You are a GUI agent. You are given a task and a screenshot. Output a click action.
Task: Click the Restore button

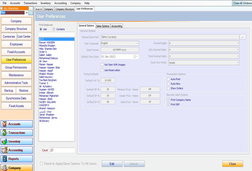(24, 91)
